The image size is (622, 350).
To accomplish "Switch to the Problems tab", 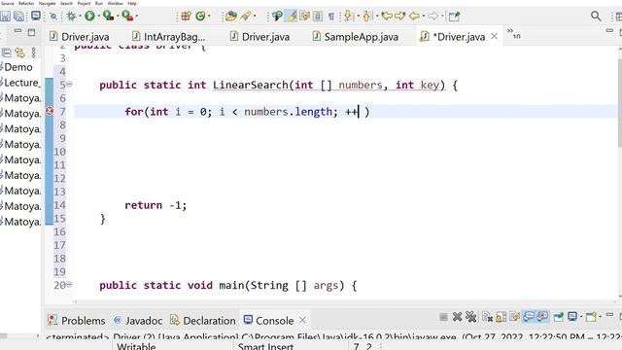I will coord(77,320).
